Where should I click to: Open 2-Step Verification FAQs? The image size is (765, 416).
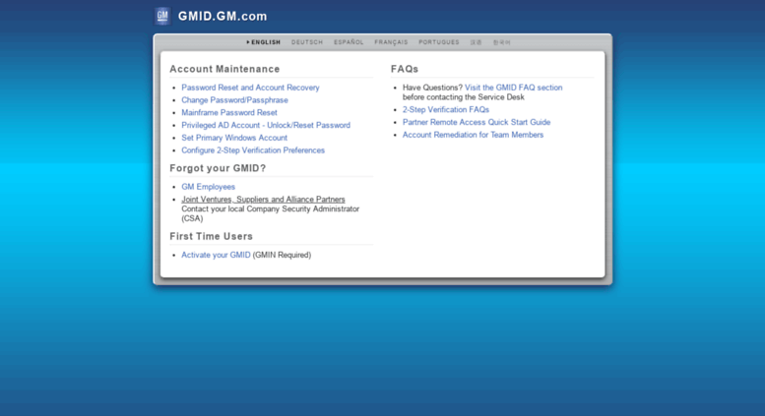coord(446,110)
